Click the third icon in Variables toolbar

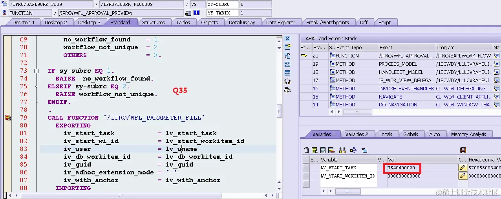click(323, 150)
